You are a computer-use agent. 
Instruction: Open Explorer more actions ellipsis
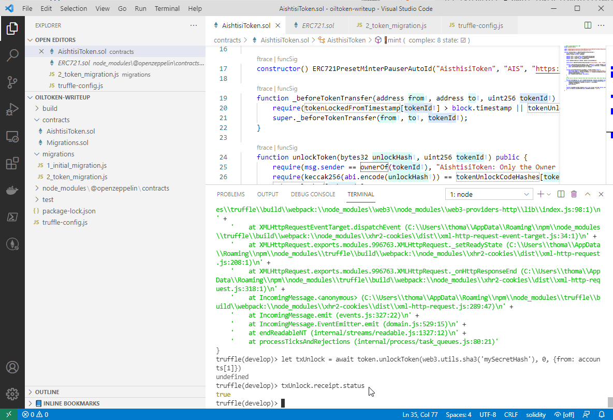point(194,25)
